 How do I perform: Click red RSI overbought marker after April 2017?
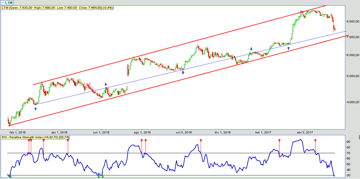tap(315, 140)
